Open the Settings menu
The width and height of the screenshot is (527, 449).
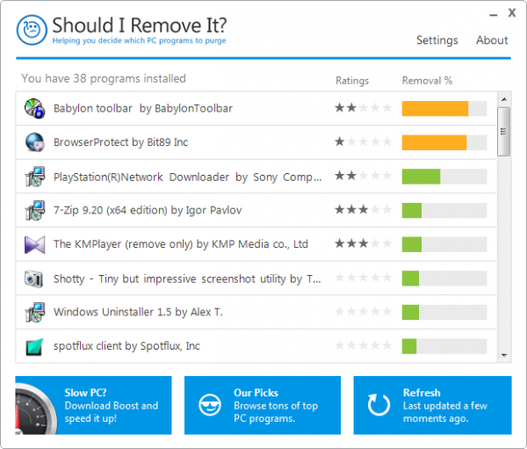tap(437, 40)
